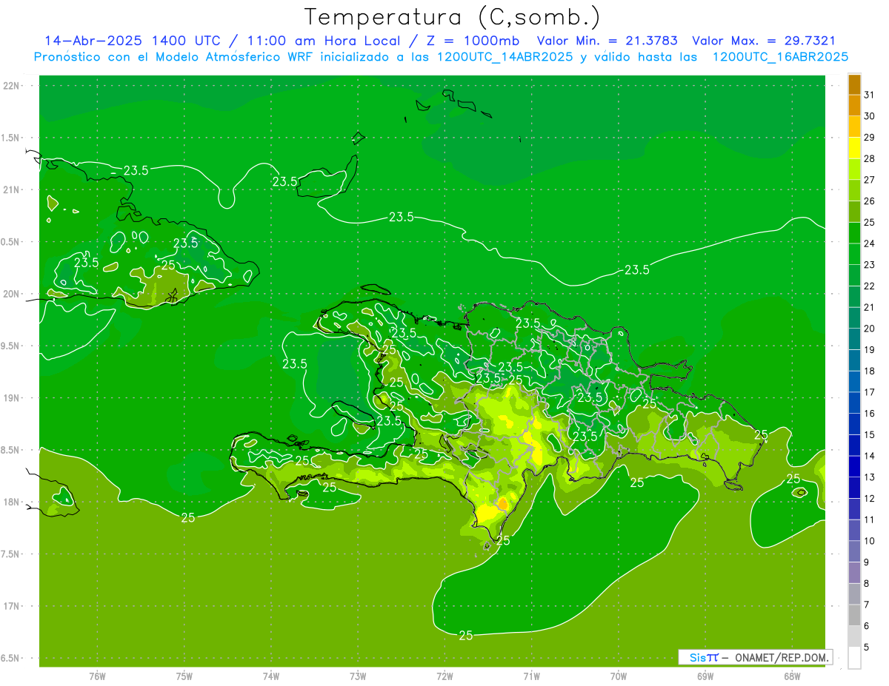Click the '1200UTC_16ABR2025' valid-until timestamp
The height and width of the screenshot is (686, 889).
pyautogui.click(x=780, y=57)
